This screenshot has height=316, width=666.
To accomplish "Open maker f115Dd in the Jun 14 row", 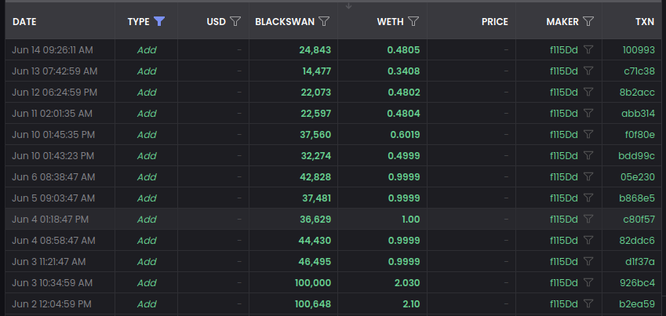I will 564,50.
